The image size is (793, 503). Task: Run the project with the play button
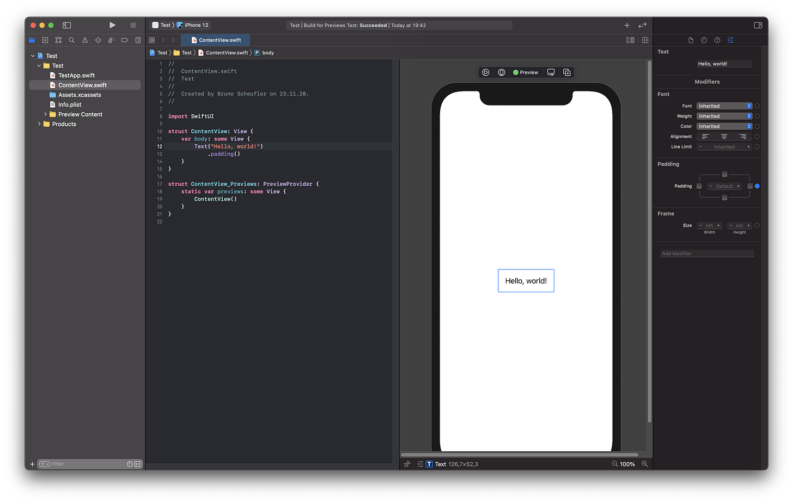coord(112,25)
